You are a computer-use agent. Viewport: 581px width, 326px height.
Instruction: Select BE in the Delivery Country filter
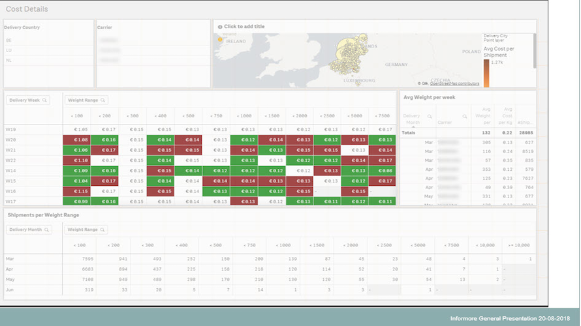[48, 40]
